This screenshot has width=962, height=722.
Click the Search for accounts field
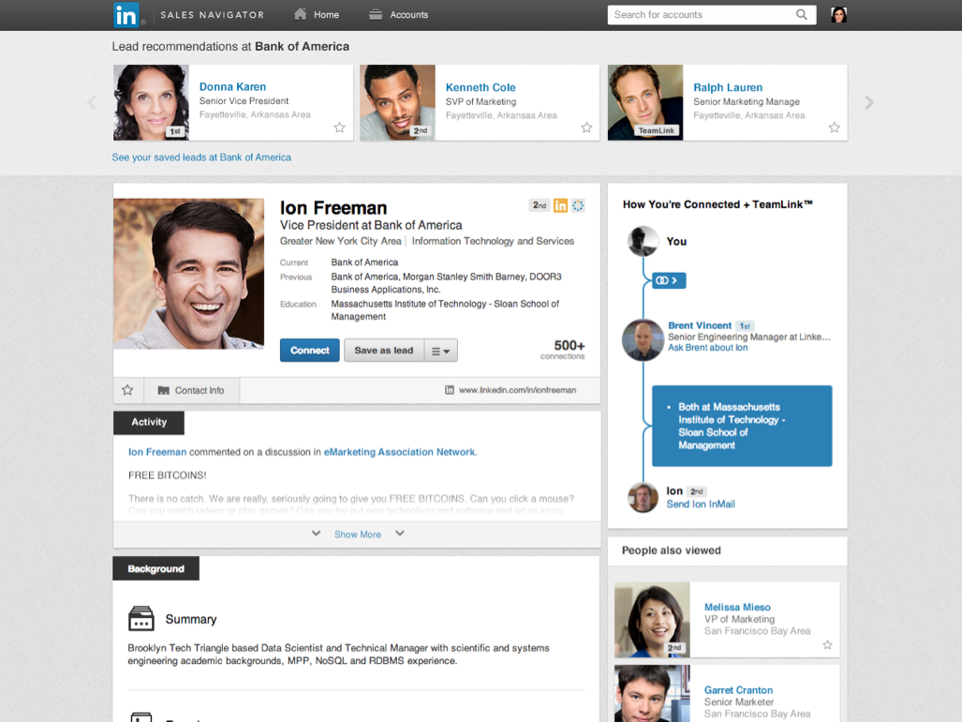(x=712, y=15)
